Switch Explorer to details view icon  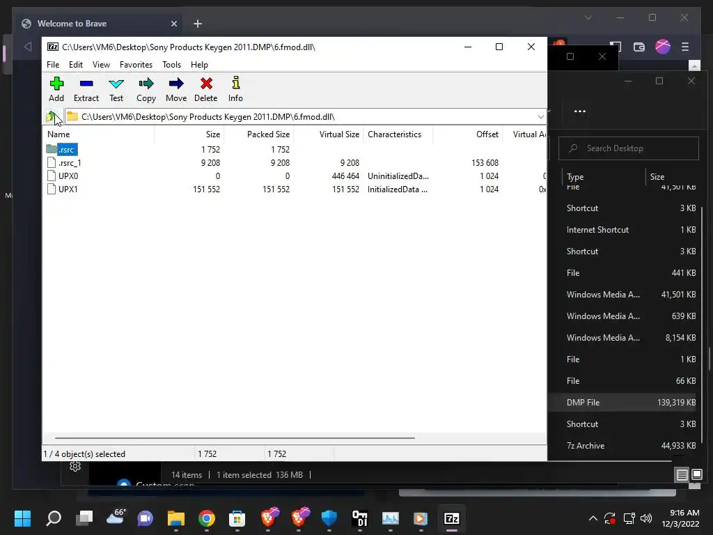(682, 475)
